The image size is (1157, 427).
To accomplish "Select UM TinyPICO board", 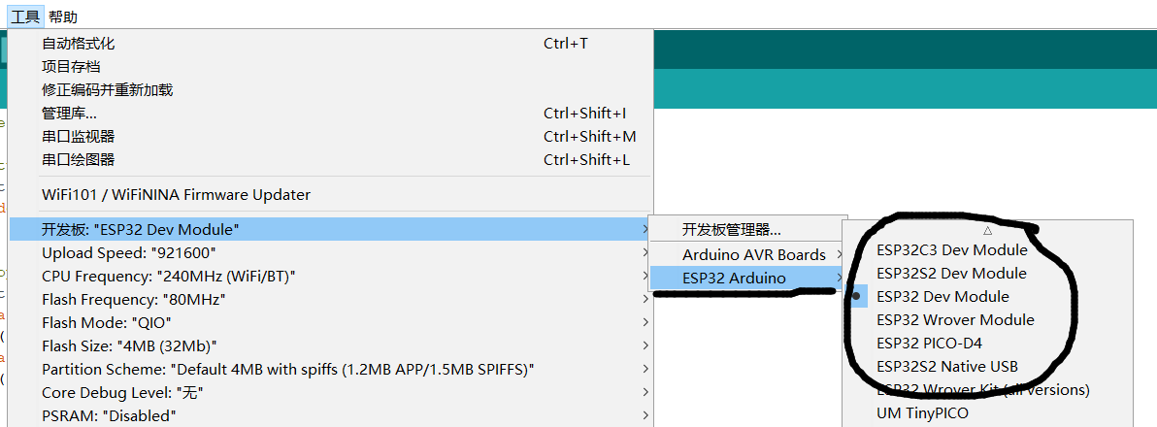I will click(x=988, y=413).
